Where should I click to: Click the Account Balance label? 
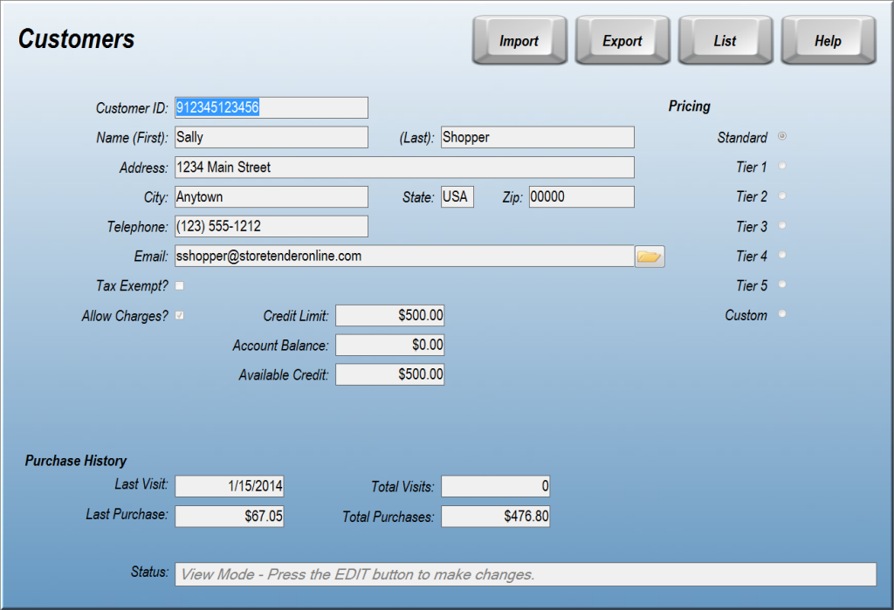(280, 346)
